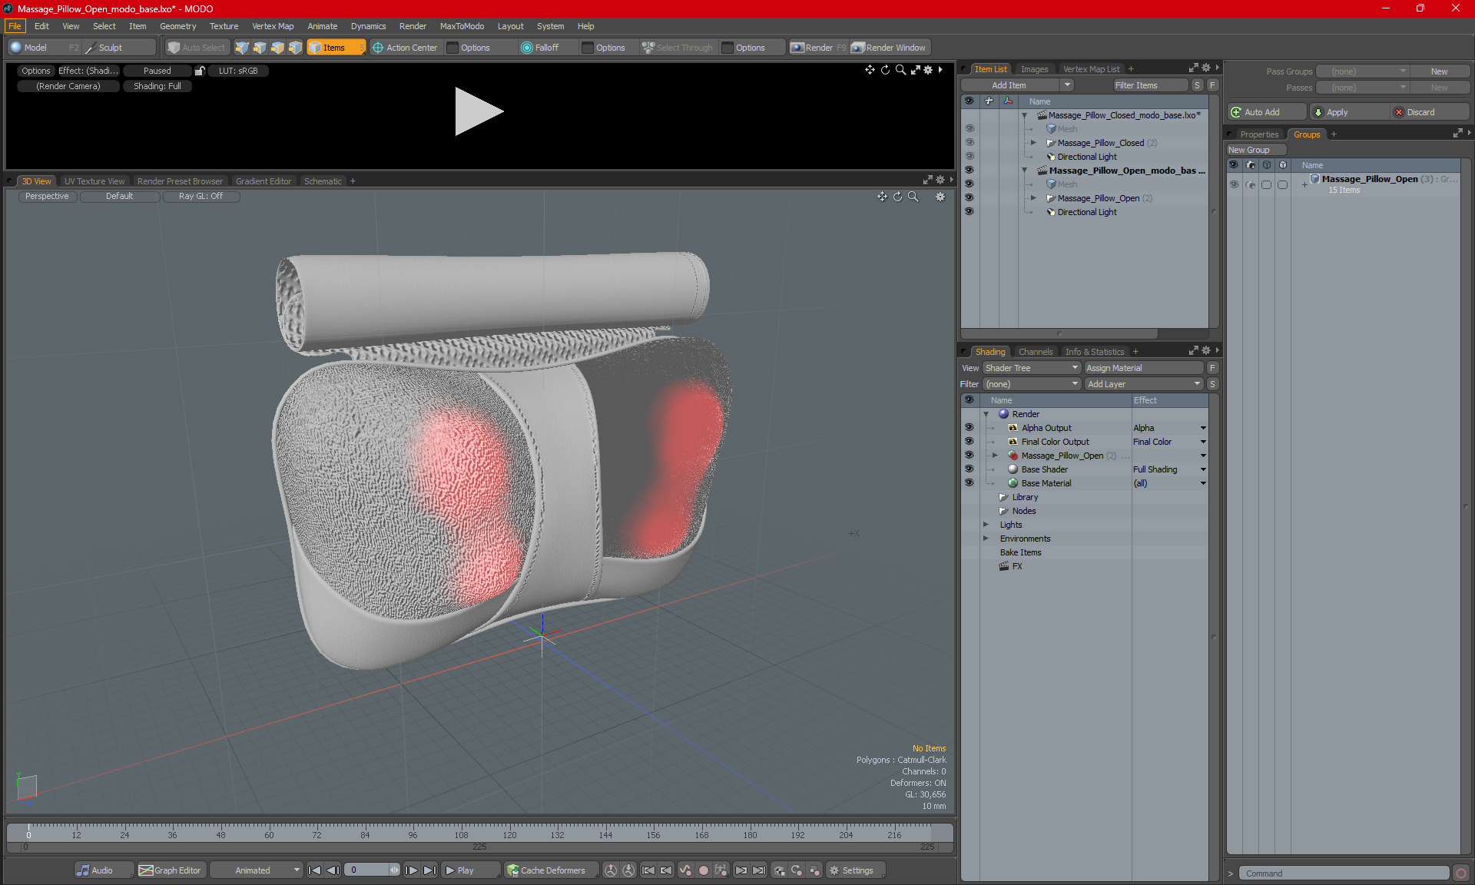This screenshot has width=1475, height=885.
Task: Open the Graph Editor
Action: coord(170,870)
